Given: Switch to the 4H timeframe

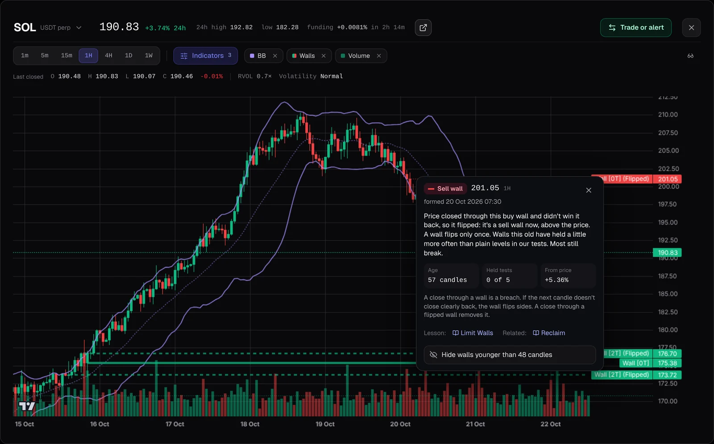Looking at the screenshot, I should pyautogui.click(x=108, y=56).
